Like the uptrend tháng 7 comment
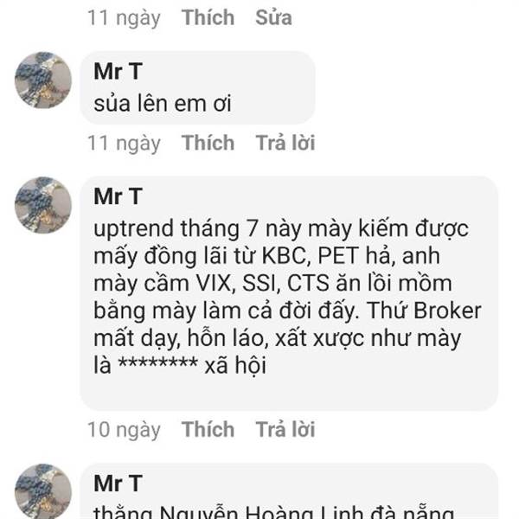The height and width of the screenshot is (519, 519). click(x=208, y=429)
